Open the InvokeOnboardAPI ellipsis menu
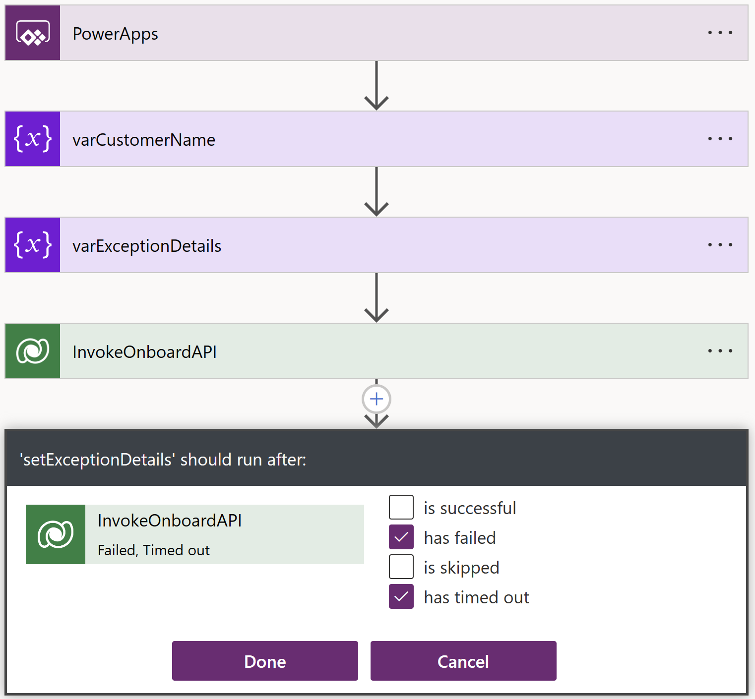 (720, 351)
